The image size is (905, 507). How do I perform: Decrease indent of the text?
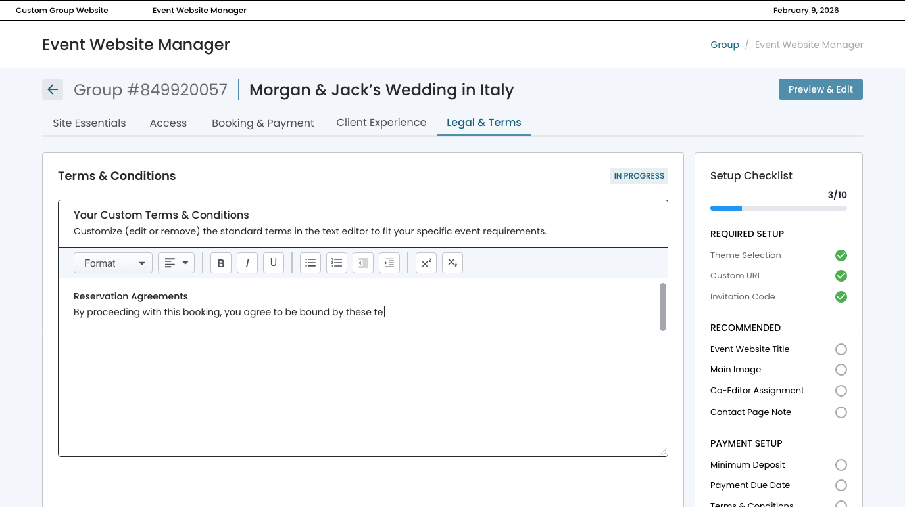click(x=363, y=263)
